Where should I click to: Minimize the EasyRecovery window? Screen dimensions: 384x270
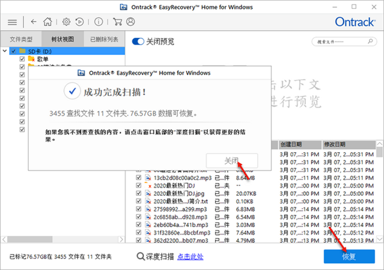pos(335,7)
